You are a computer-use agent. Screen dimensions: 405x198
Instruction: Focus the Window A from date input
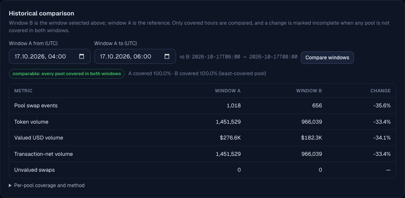click(x=50, y=56)
